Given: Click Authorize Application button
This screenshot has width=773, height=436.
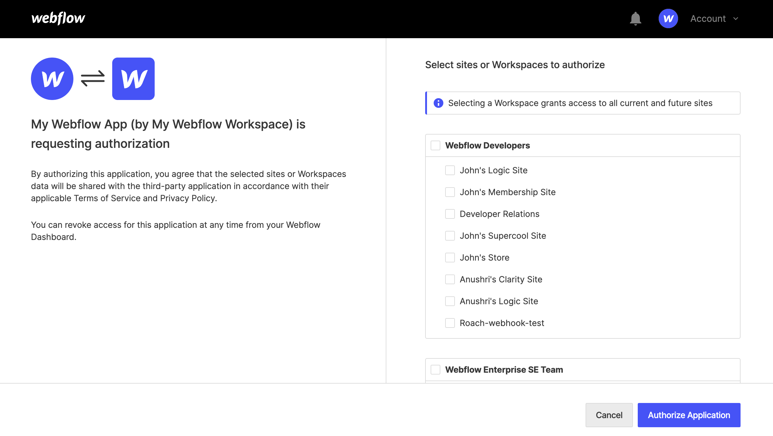Looking at the screenshot, I should click(x=689, y=415).
